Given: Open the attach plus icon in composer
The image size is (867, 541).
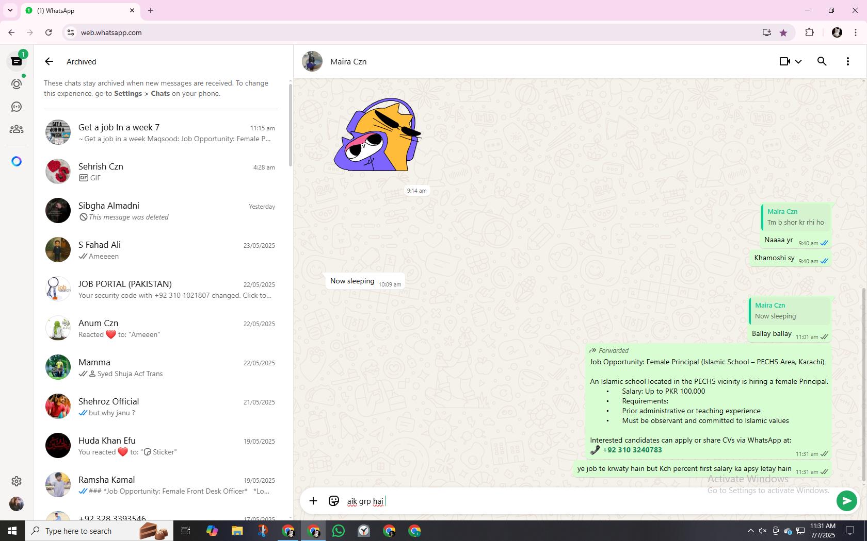Looking at the screenshot, I should [313, 501].
